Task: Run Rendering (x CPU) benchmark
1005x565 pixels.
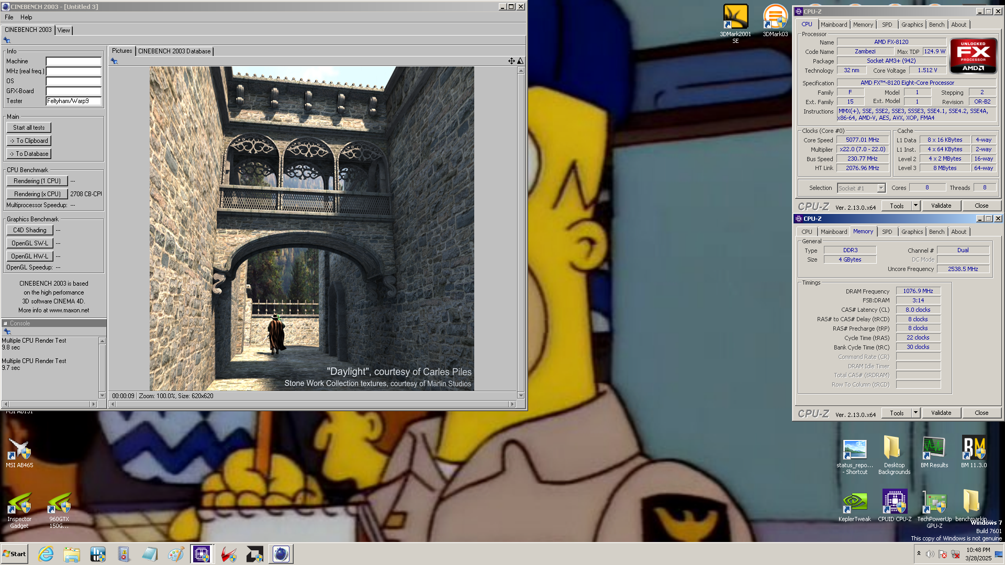Action: (x=37, y=194)
